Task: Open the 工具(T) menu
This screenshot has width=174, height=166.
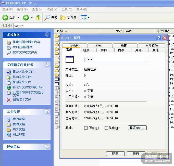Action: [67, 9]
